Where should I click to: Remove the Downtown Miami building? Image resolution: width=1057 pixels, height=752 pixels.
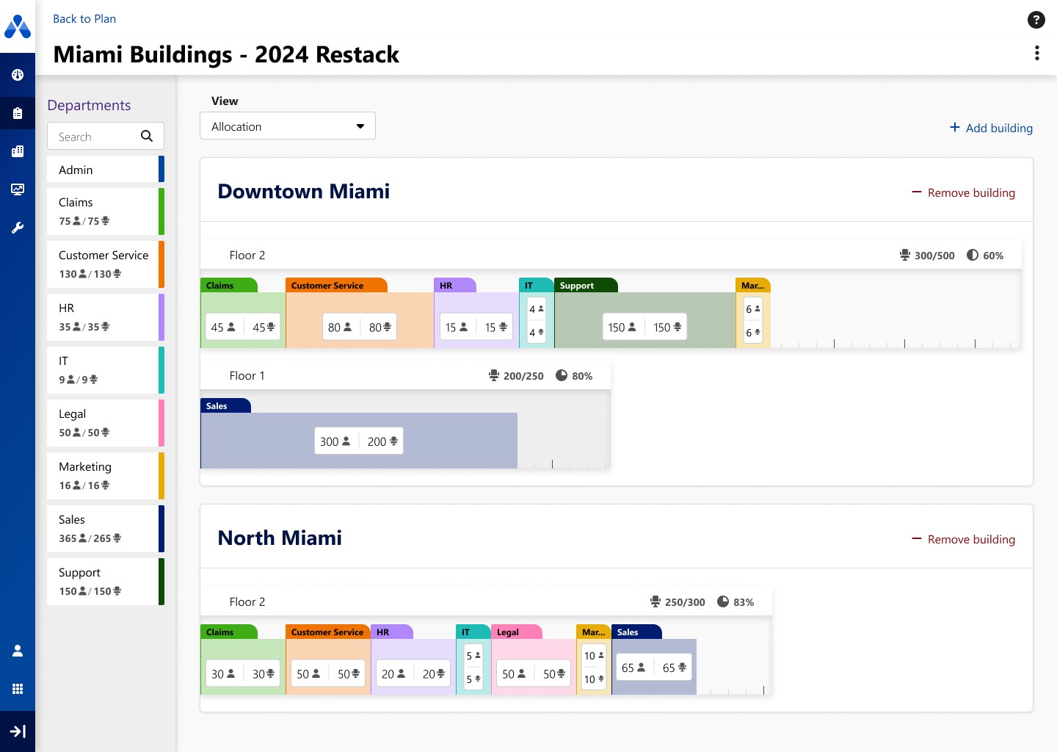point(964,192)
